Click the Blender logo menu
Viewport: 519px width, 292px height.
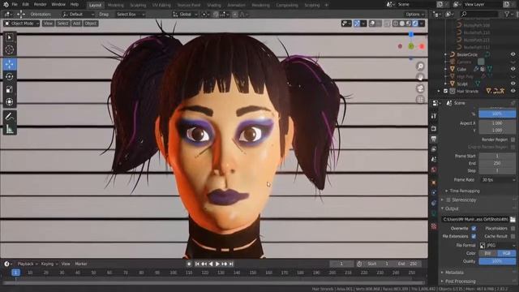tap(6, 5)
